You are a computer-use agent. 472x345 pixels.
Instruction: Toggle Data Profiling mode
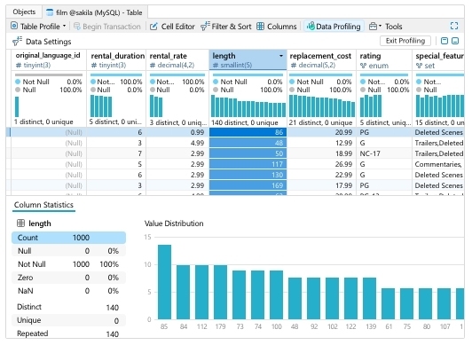(x=334, y=27)
